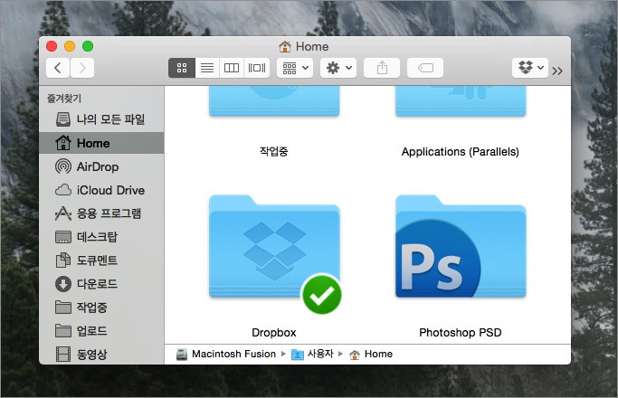
Task: Select the Dropbox folder icon
Action: (x=274, y=247)
